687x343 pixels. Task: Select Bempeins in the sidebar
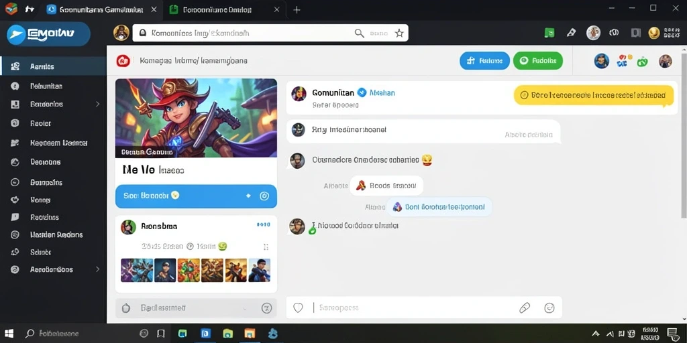[x=46, y=182]
